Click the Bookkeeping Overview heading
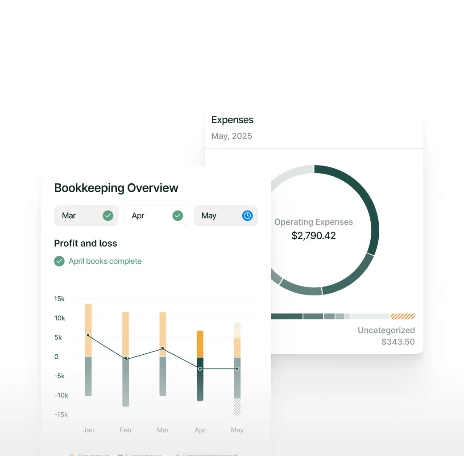 (116, 188)
